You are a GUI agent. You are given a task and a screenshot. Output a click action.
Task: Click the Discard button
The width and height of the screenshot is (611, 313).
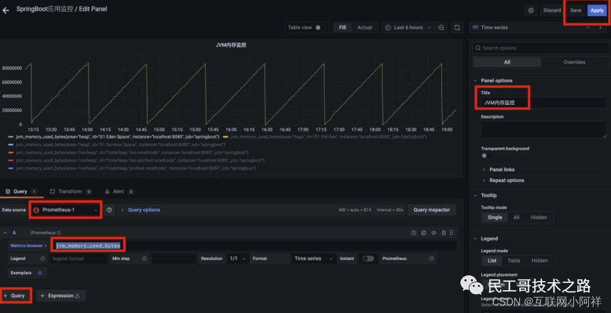click(552, 10)
